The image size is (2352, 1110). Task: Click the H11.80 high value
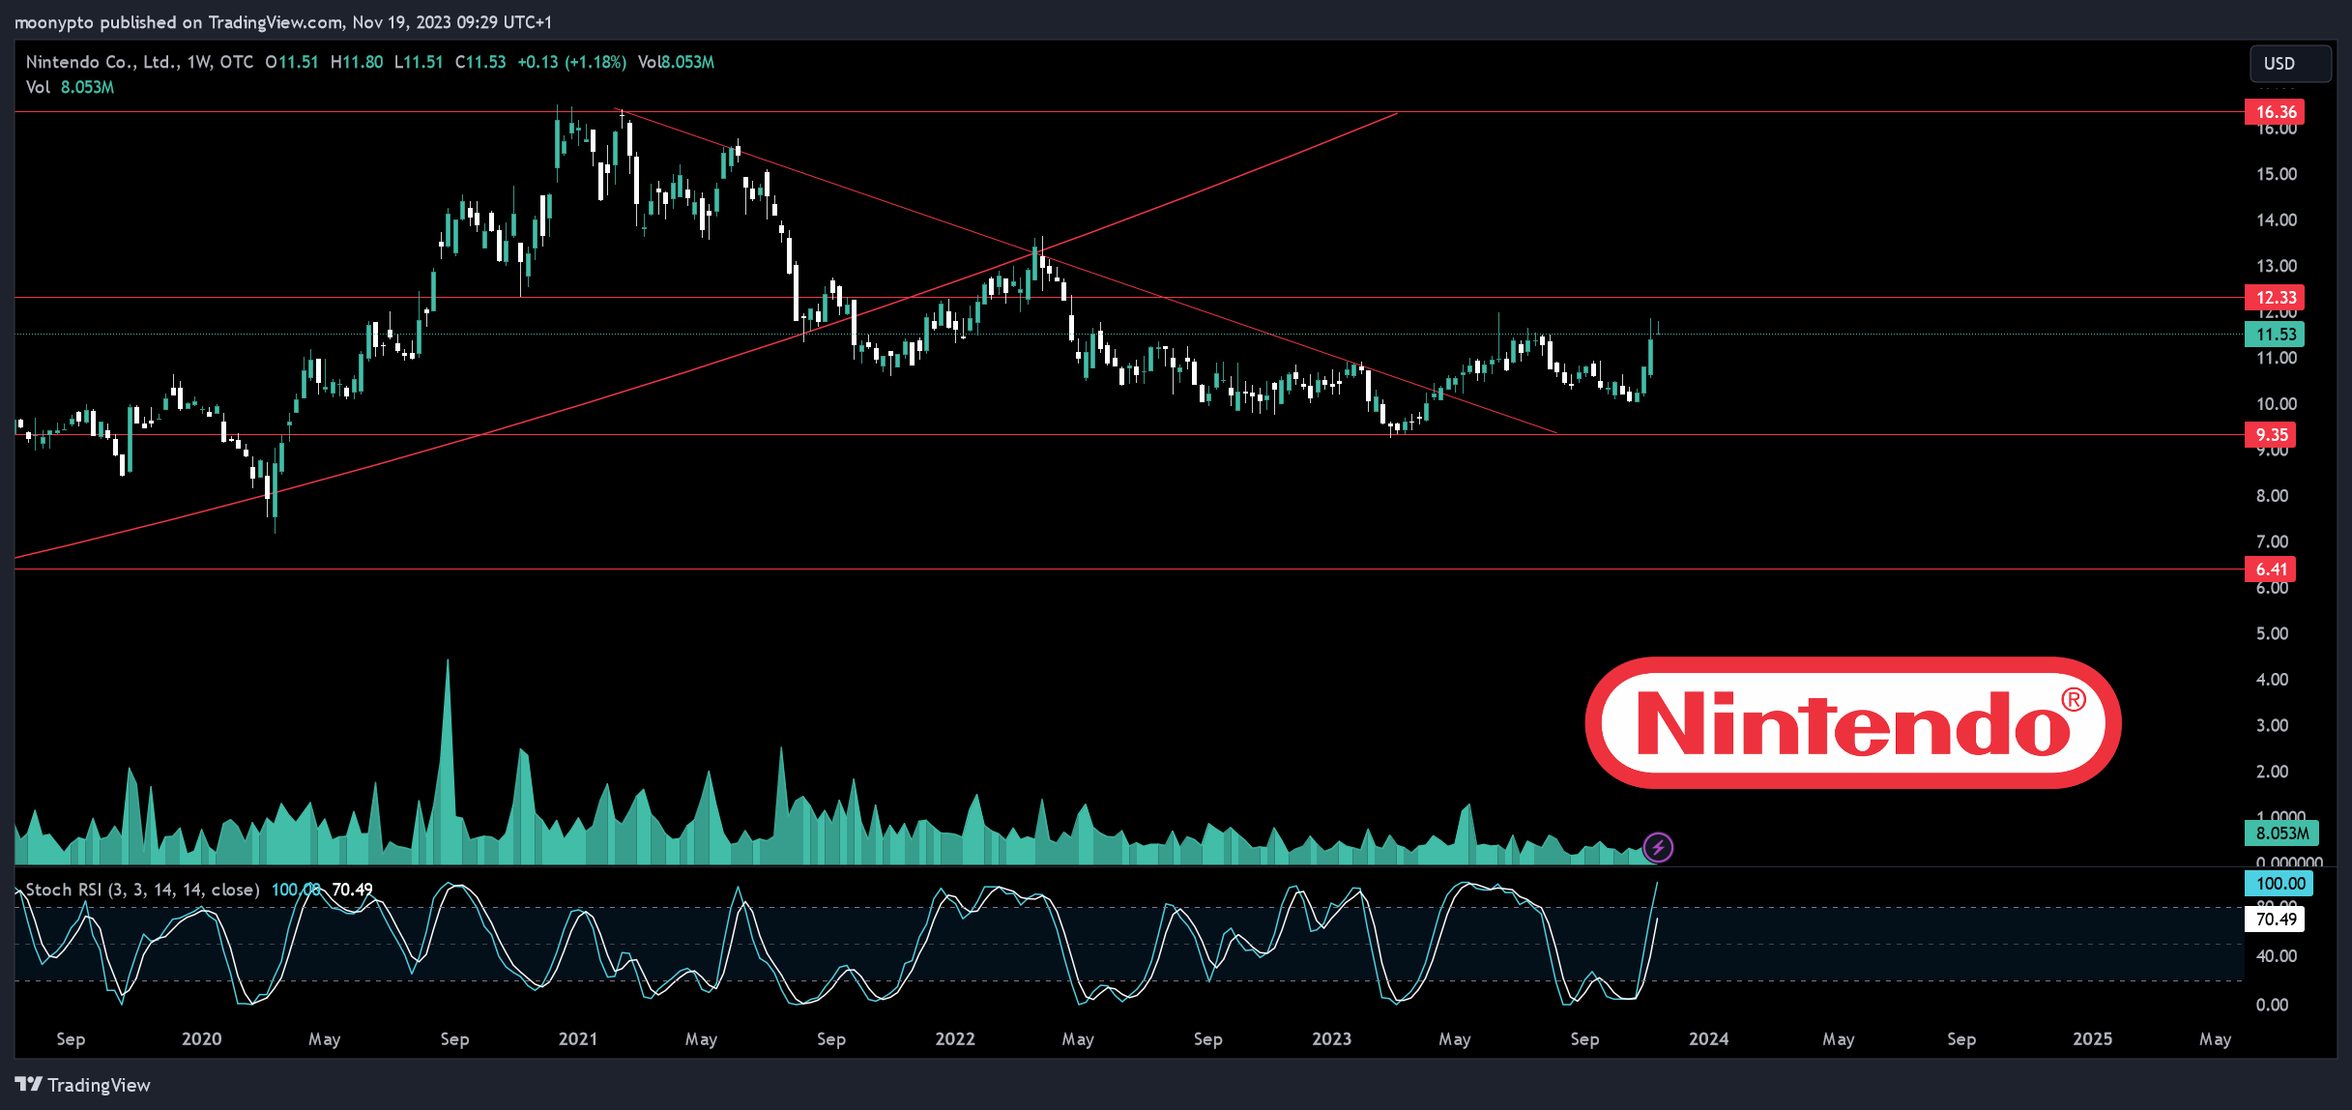357,62
